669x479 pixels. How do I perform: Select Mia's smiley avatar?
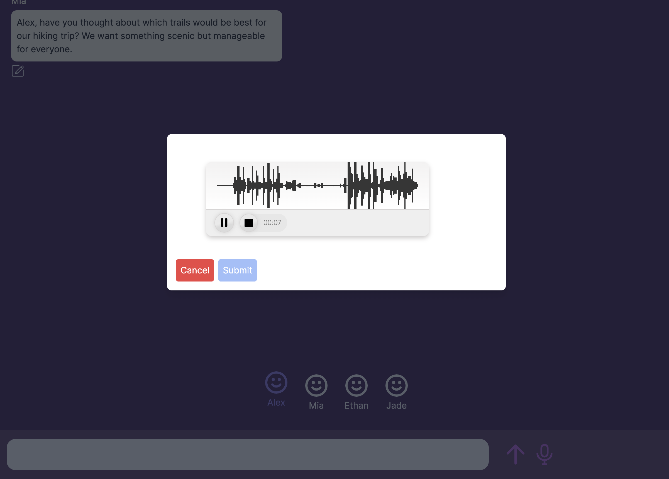coord(316,385)
